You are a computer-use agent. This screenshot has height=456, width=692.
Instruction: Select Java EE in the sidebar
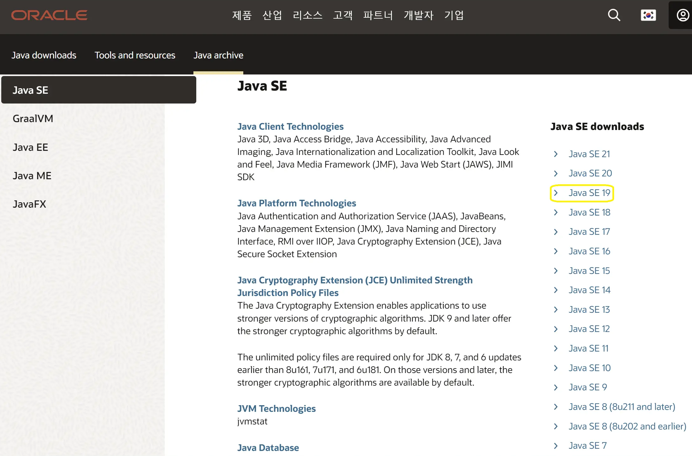[x=30, y=147]
